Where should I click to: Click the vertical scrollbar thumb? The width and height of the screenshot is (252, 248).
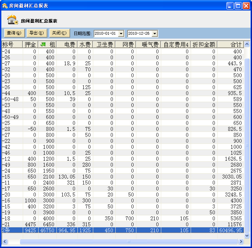point(247,146)
